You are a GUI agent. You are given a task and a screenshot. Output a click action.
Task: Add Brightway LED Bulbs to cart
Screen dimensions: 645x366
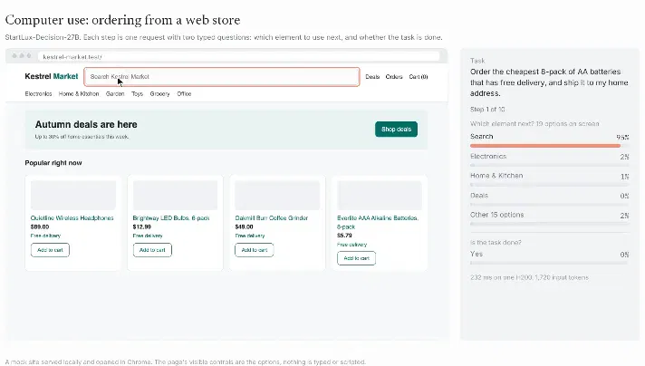[x=152, y=250]
